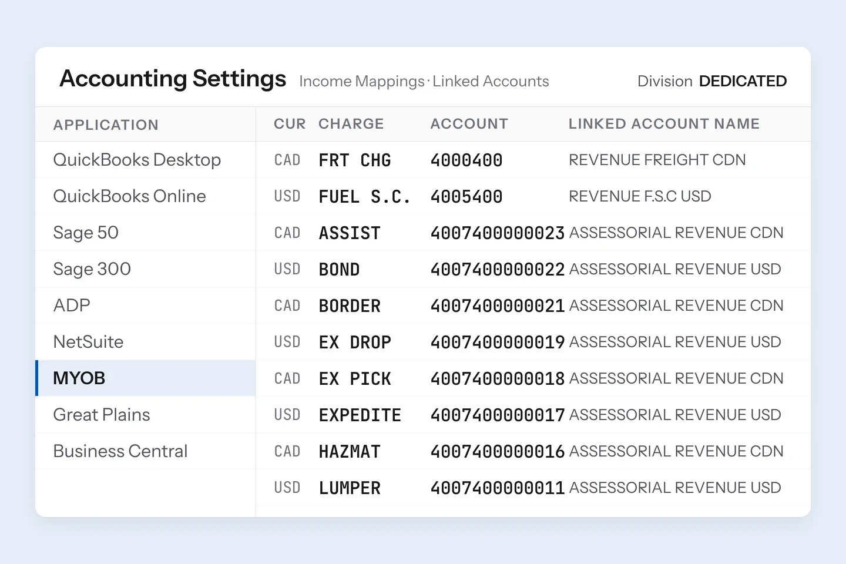The image size is (846, 564).
Task: Click the ASSIST row's linked account name
Action: coord(676,233)
